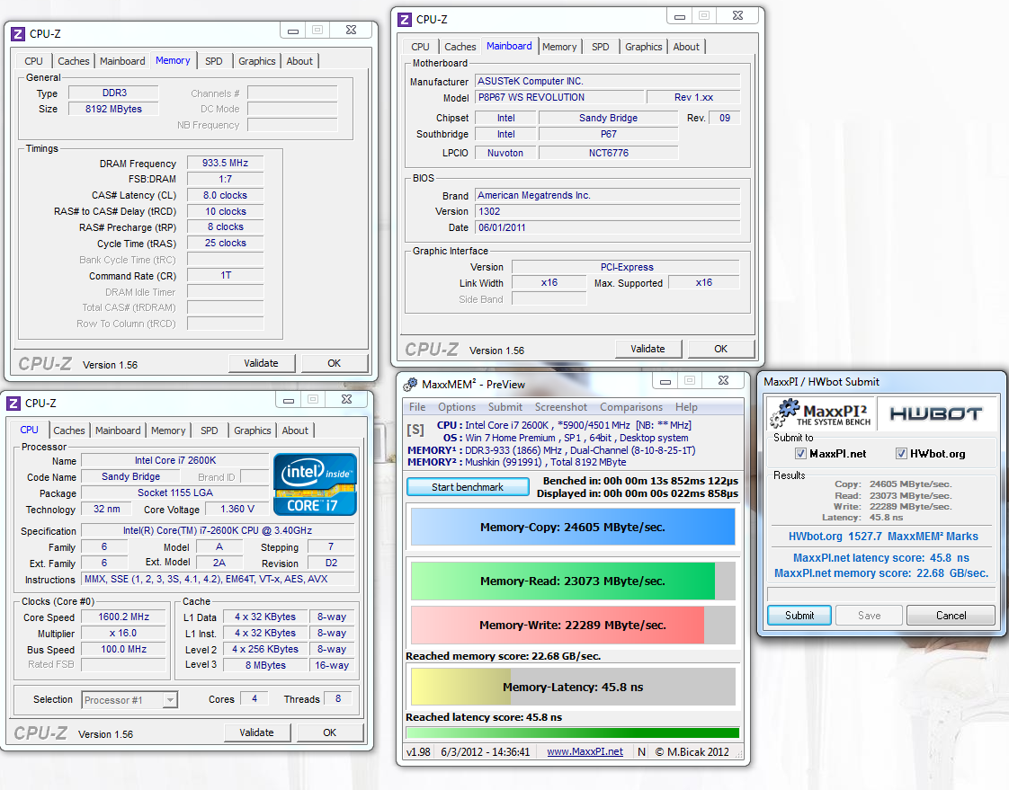This screenshot has width=1009, height=790.
Task: Click Validate in CPU-Z CPU window
Action: [257, 732]
